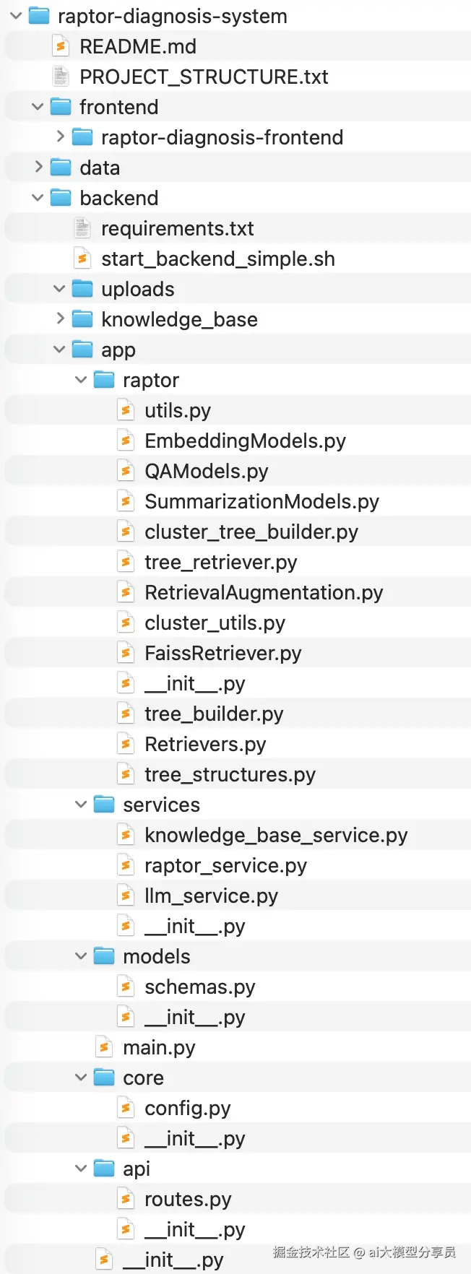Viewport: 471px width, 1274px height.
Task: Collapse the raptor-diagnosis-system root folder
Action: click(16, 16)
